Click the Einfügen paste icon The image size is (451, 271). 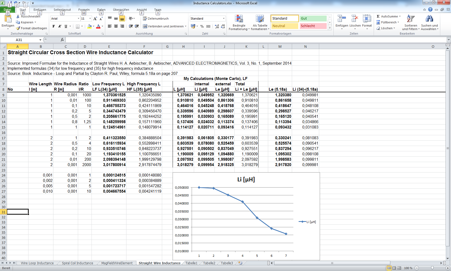click(x=8, y=19)
